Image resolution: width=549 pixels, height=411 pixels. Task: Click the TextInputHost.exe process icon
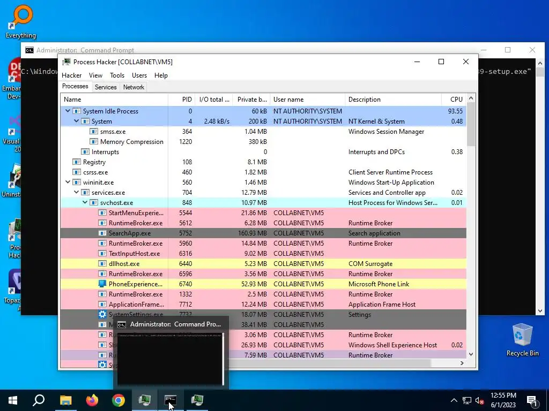[102, 253]
